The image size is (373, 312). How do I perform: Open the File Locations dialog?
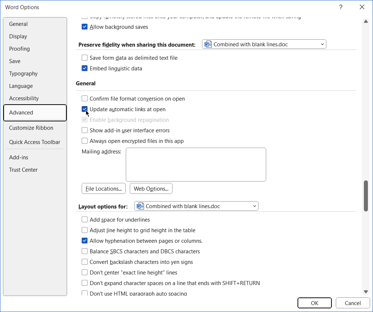point(104,188)
